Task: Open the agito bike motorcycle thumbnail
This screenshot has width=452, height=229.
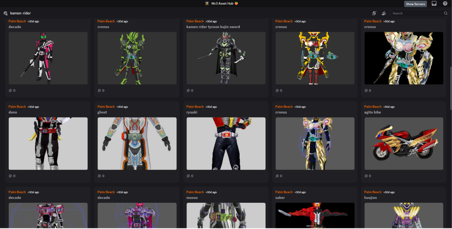Action: point(404,144)
